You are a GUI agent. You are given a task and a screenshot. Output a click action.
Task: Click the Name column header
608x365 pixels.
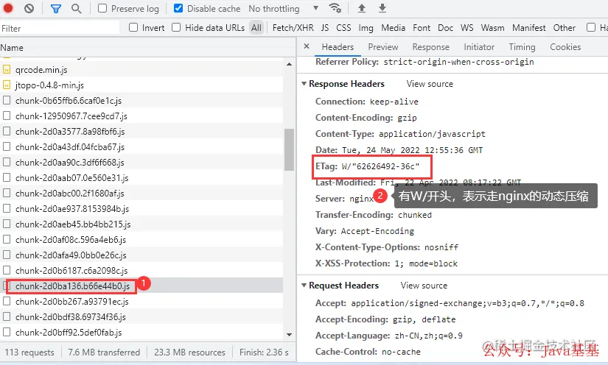[x=147, y=48]
